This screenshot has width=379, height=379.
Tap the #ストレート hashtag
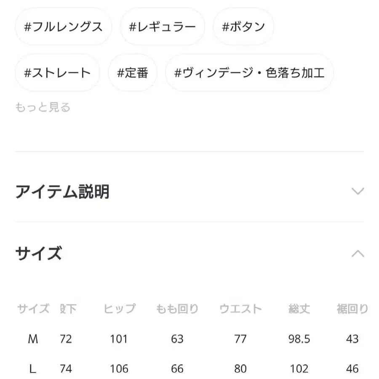click(x=57, y=72)
